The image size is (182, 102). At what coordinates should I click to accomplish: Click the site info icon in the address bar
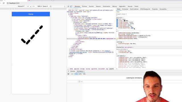click(x=8, y=3)
